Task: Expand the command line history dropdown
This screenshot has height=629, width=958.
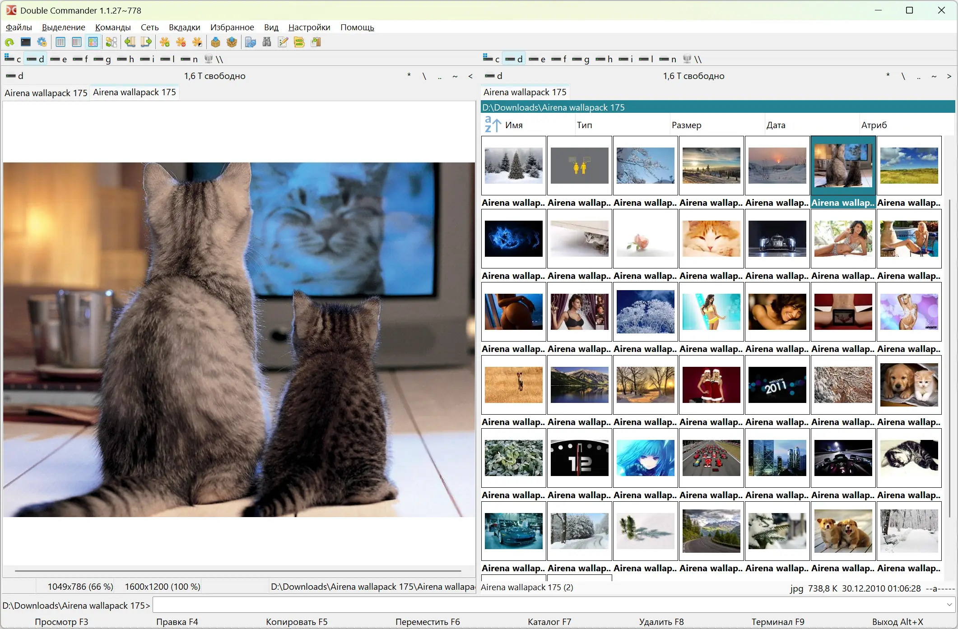Action: click(949, 605)
